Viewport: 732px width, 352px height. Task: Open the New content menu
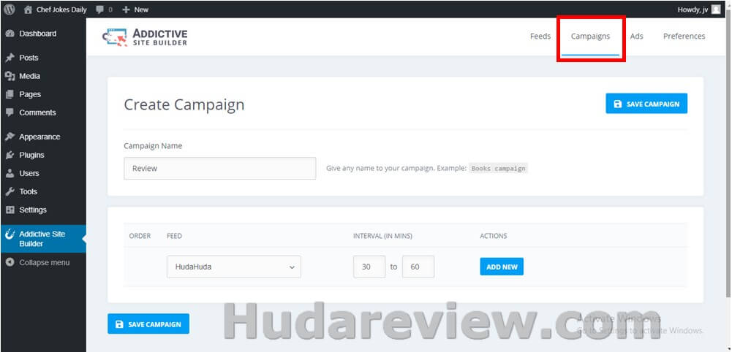pos(135,9)
